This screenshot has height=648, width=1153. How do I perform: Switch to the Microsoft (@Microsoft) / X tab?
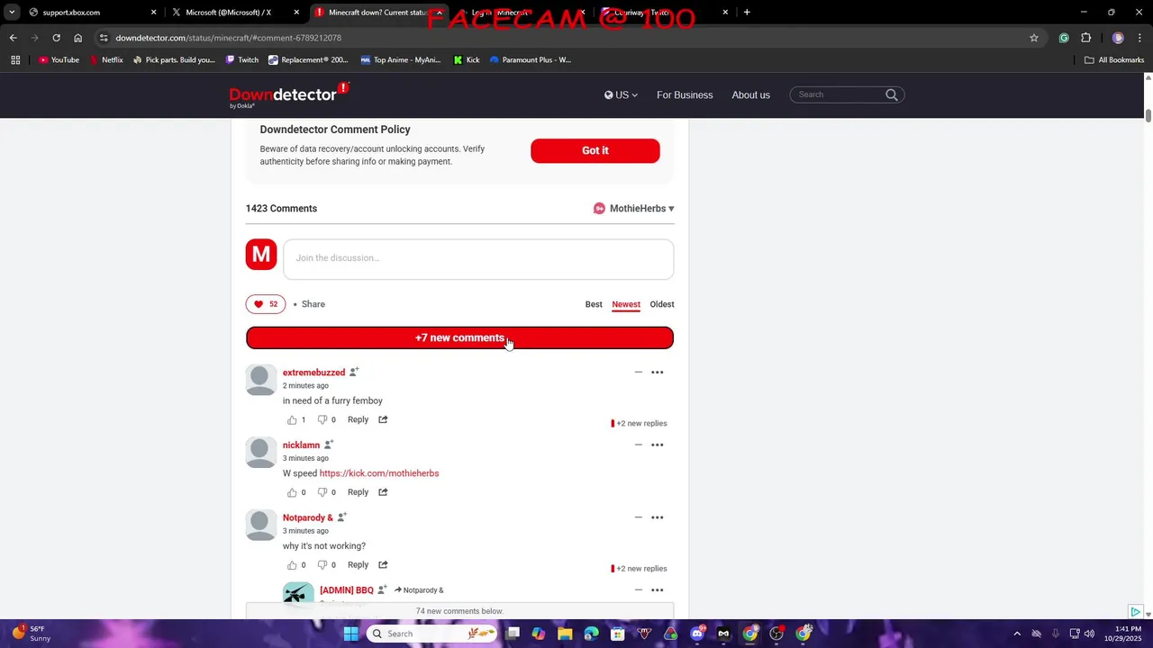(x=234, y=13)
